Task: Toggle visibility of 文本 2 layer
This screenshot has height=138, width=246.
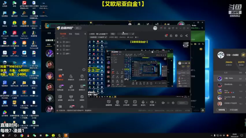Action: coord(58,46)
